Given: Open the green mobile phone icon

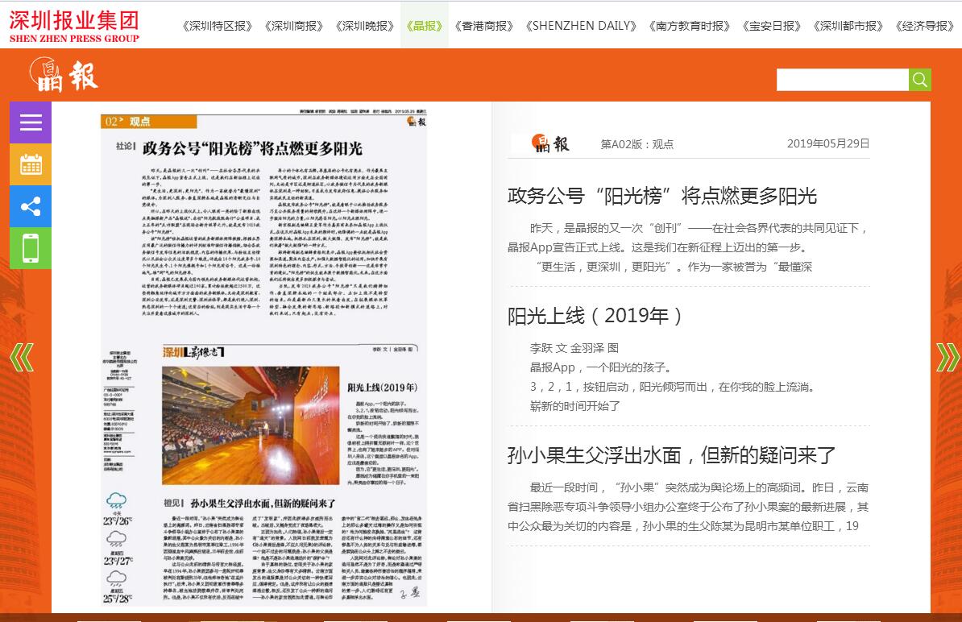Looking at the screenshot, I should pos(31,248).
